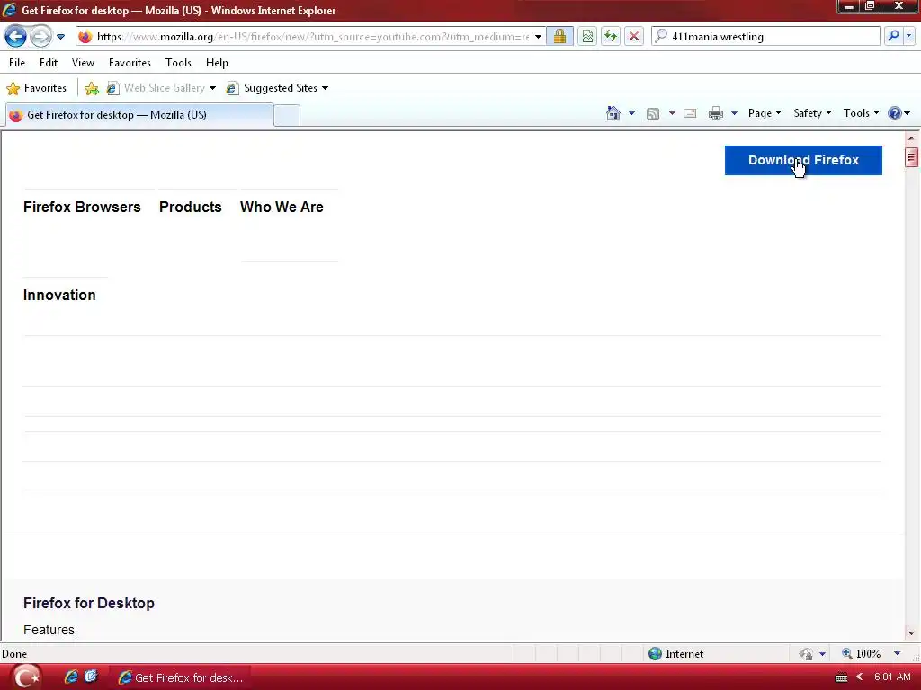
Task: Click the Forward navigation arrow
Action: tap(40, 36)
